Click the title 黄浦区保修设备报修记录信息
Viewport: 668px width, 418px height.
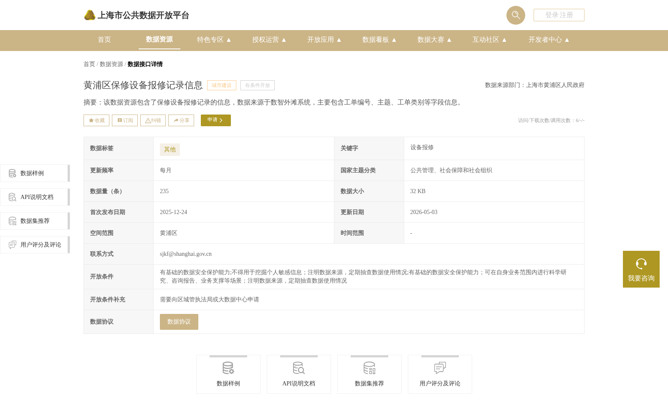tap(143, 85)
